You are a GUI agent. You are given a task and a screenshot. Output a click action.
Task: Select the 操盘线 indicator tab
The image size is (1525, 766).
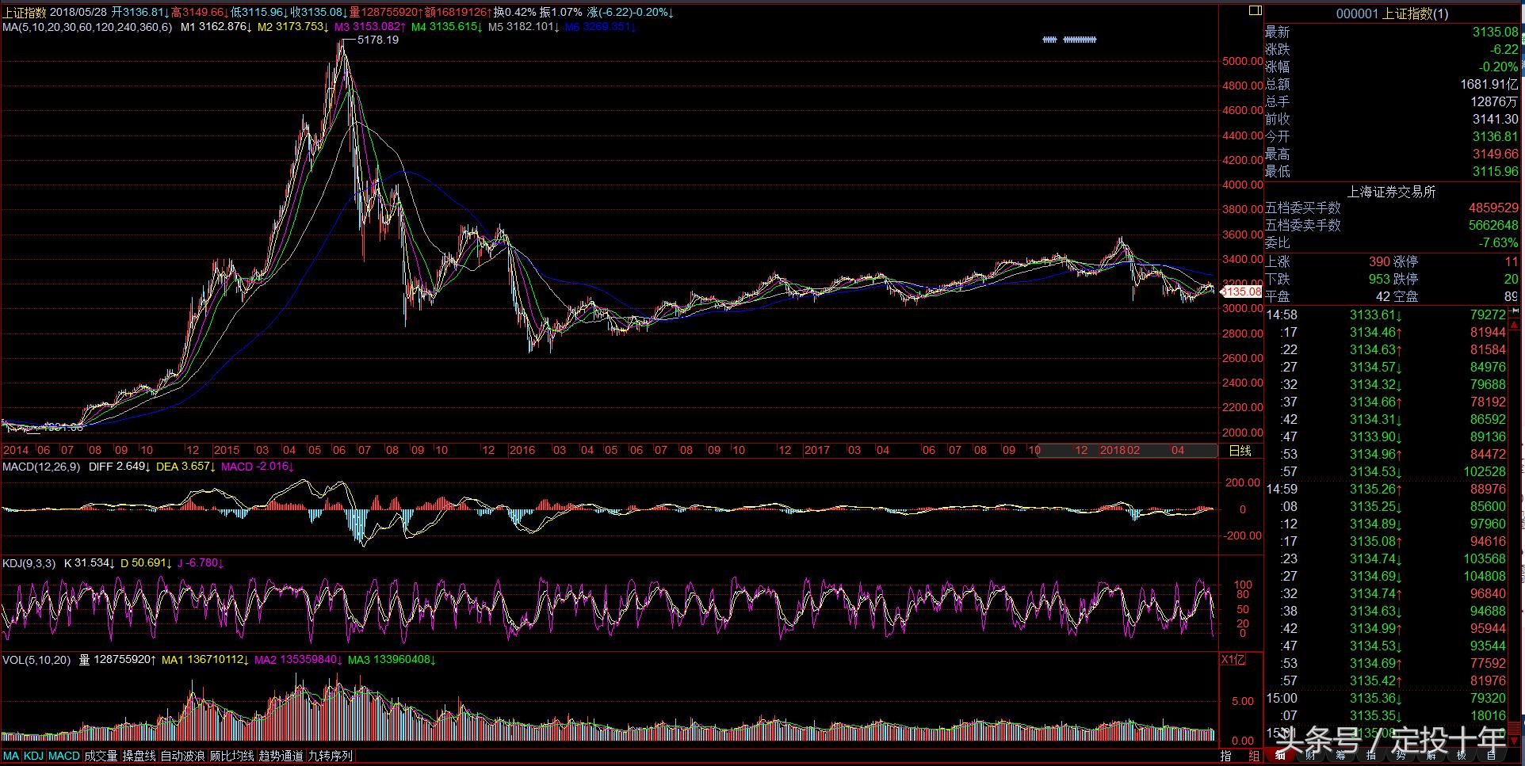pyautogui.click(x=139, y=756)
